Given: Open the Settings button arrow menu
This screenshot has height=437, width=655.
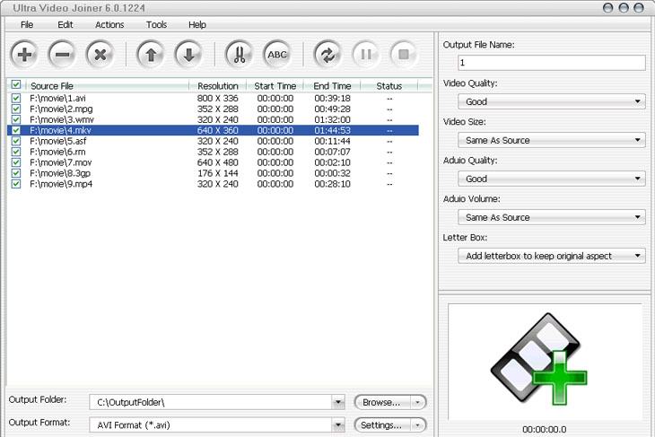Looking at the screenshot, I should pyautogui.click(x=417, y=425).
